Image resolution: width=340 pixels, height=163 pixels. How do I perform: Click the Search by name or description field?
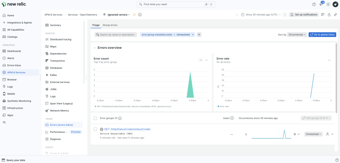(x=116, y=35)
